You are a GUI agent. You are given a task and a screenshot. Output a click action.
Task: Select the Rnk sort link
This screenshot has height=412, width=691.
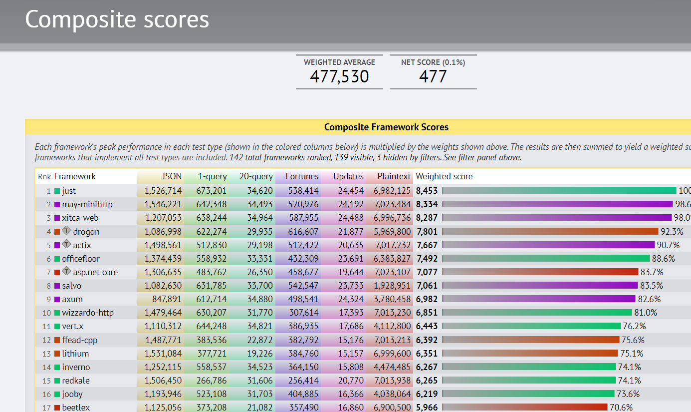44,176
